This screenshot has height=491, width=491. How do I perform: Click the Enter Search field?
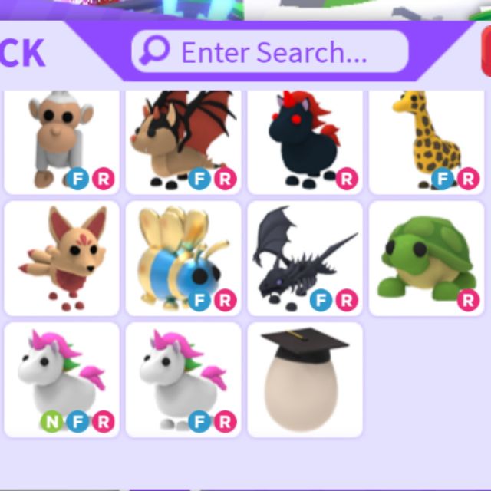(270, 51)
